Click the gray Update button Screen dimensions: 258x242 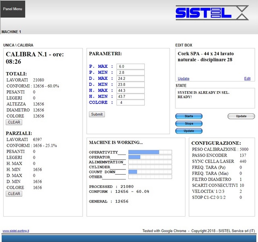click(x=241, y=116)
